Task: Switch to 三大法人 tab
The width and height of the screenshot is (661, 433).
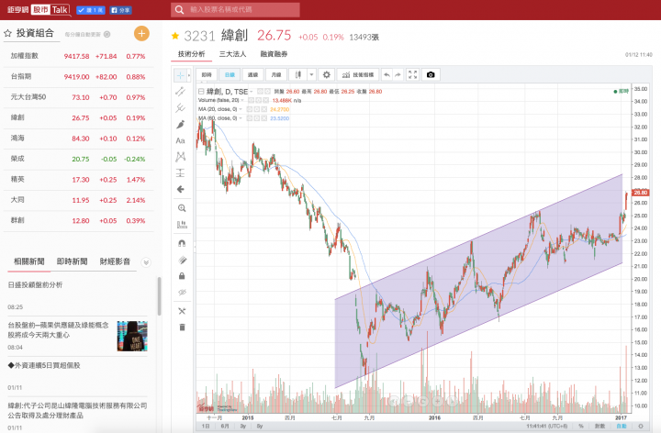Action: pos(232,54)
